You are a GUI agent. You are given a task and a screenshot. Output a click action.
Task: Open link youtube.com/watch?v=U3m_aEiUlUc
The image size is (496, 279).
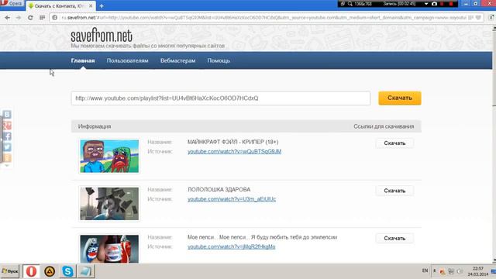point(232,199)
